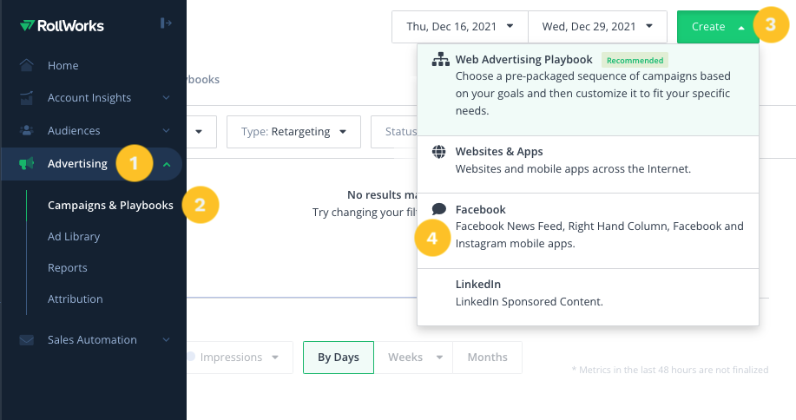
Task: Open the Type: Retargeting filter dropdown
Action: pyautogui.click(x=294, y=132)
